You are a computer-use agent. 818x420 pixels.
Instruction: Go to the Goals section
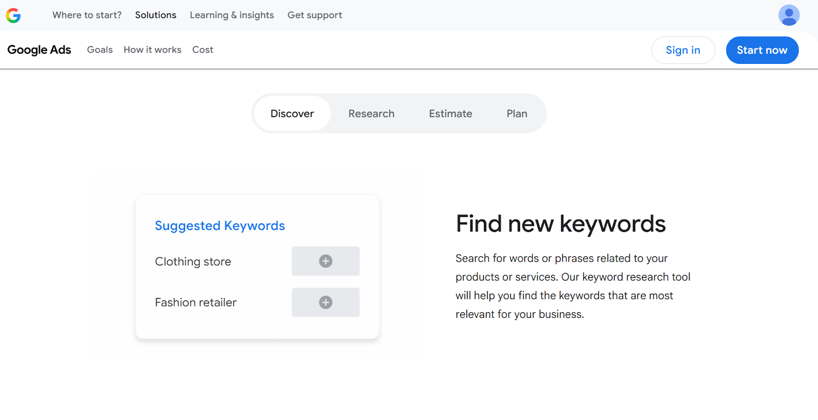100,50
